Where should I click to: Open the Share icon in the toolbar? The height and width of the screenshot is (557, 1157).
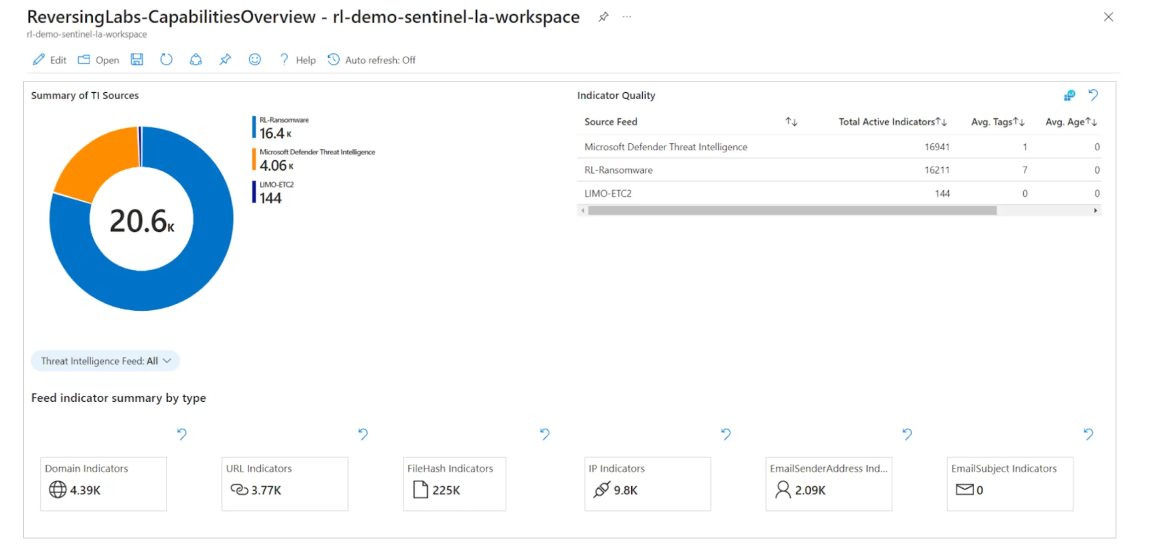[195, 59]
